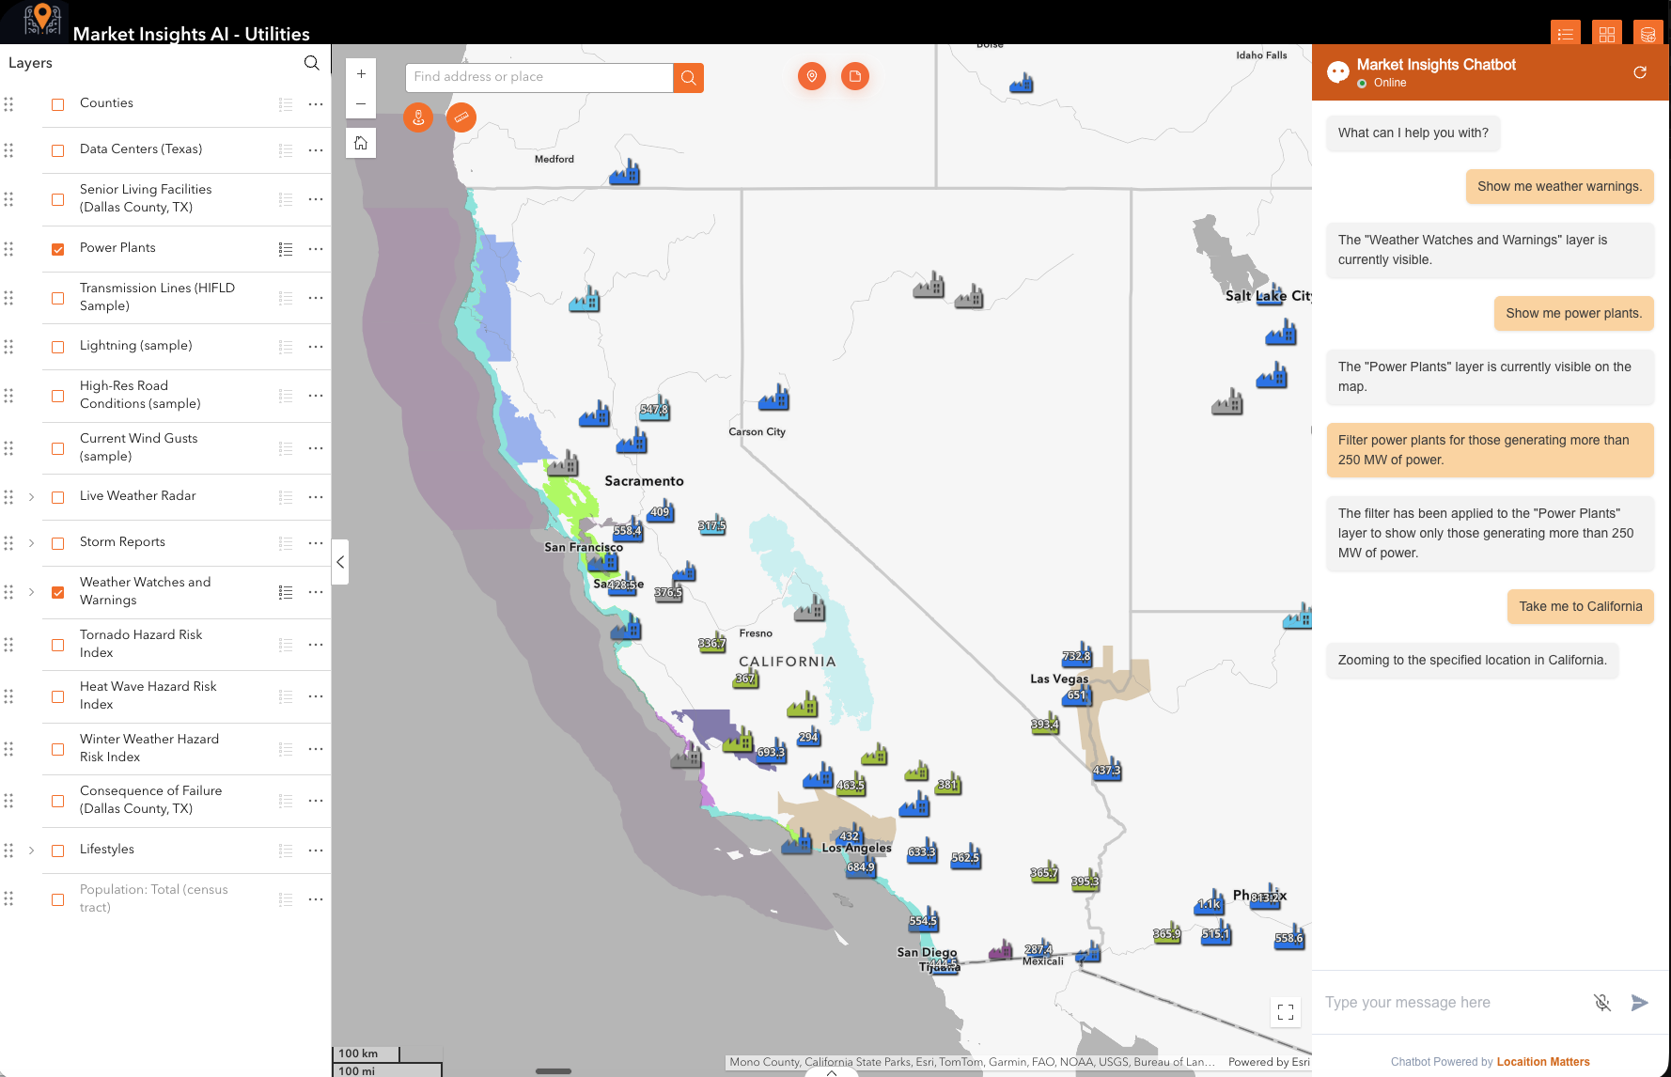The width and height of the screenshot is (1671, 1077).
Task: Select the Winter Weather Hazard Risk Index row
Action: [186, 749]
